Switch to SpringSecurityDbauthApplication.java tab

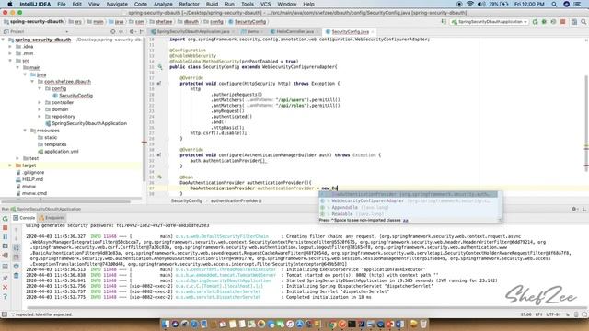(x=192, y=32)
